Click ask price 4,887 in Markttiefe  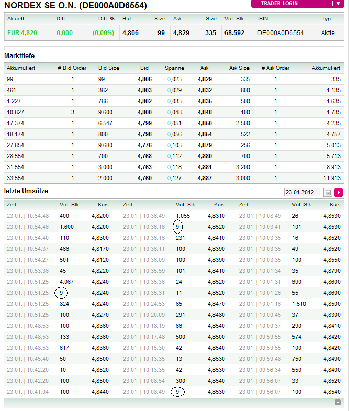tap(205, 178)
